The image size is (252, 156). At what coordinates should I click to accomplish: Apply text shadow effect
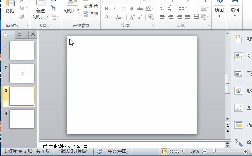click(x=132, y=9)
